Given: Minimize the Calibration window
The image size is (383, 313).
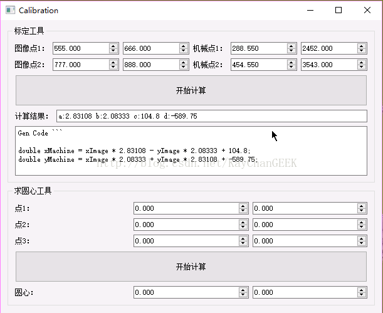Looking at the screenshot, I should [x=310, y=10].
